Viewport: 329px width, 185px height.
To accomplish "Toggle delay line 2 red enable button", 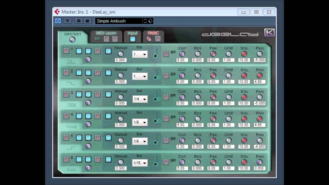I will point(66,73).
